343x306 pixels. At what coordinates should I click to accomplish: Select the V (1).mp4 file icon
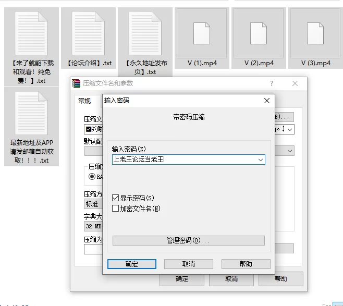click(202, 33)
